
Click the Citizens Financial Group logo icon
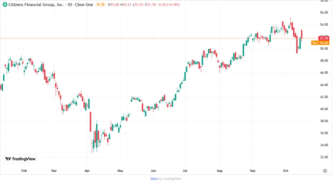point(5,5)
